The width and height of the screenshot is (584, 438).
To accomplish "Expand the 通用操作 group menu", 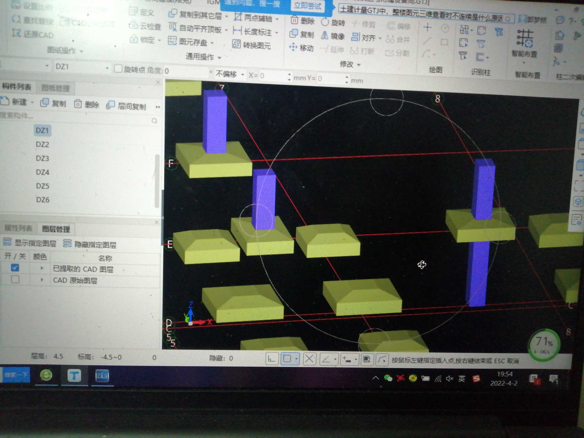I will (x=203, y=57).
